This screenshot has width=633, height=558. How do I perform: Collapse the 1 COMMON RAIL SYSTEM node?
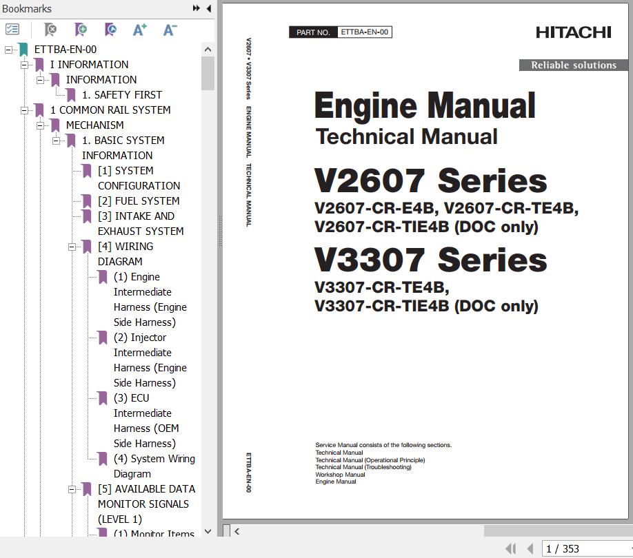coord(24,110)
